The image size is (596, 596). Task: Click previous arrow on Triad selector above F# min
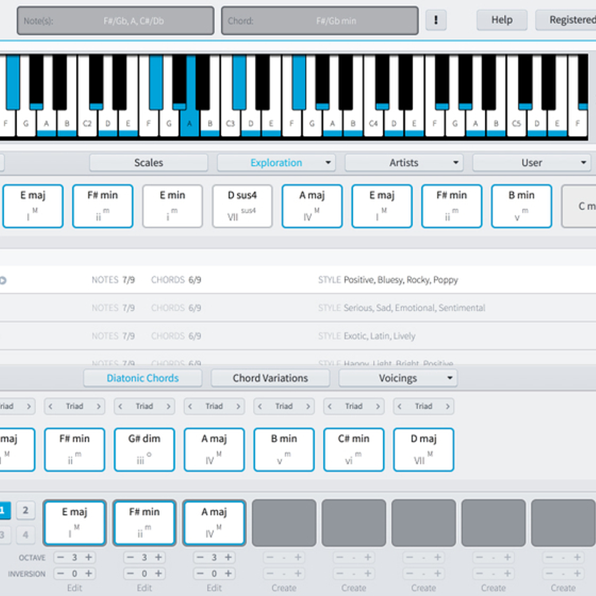coord(51,406)
